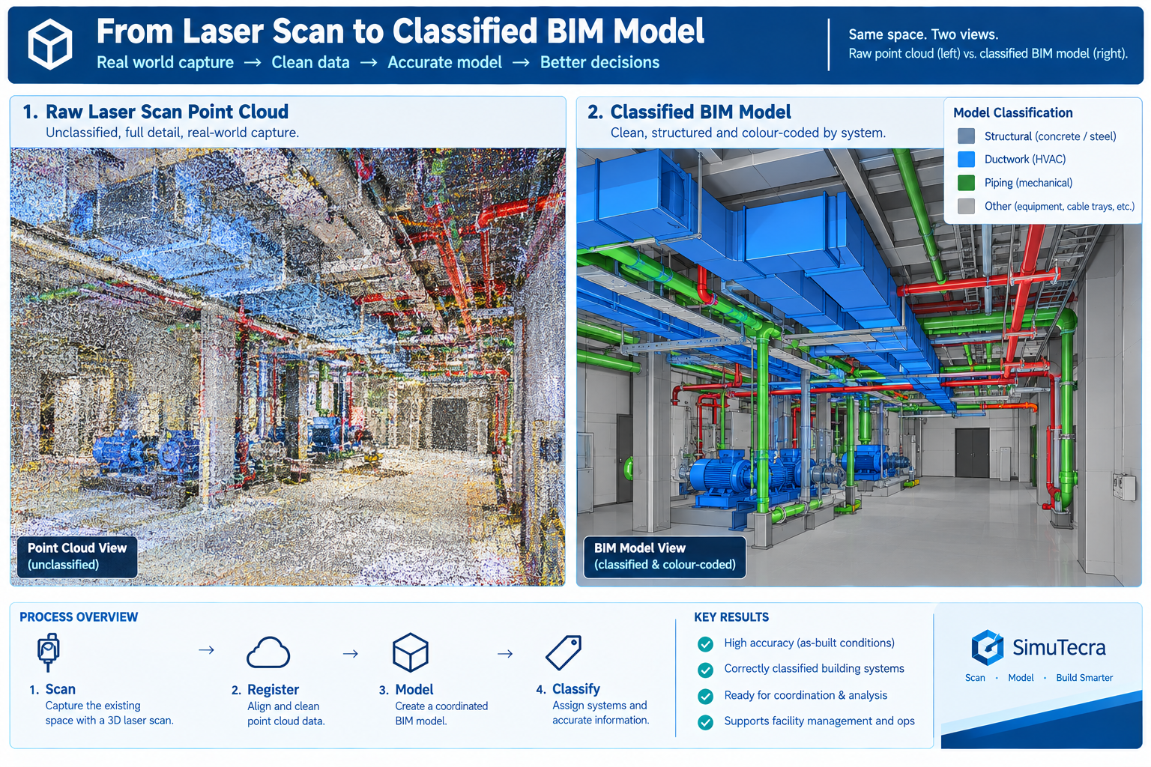
Task: Click checkmark beside Correctly classified building systems
Action: pos(705,670)
